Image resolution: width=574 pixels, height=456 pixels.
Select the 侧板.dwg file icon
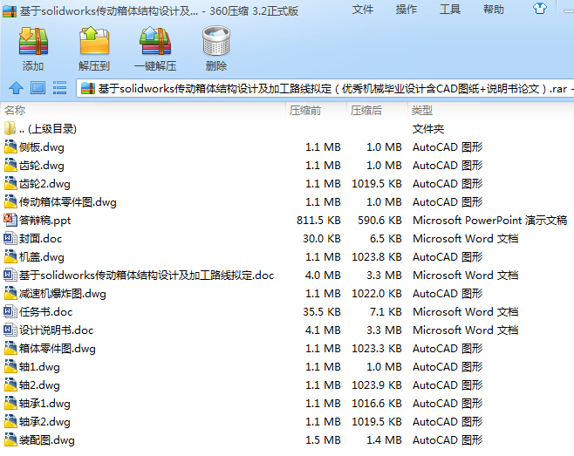tap(10, 146)
